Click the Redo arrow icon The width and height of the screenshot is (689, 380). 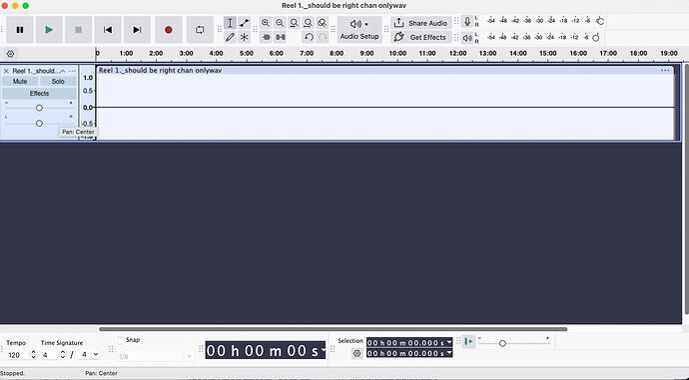pyautogui.click(x=323, y=37)
